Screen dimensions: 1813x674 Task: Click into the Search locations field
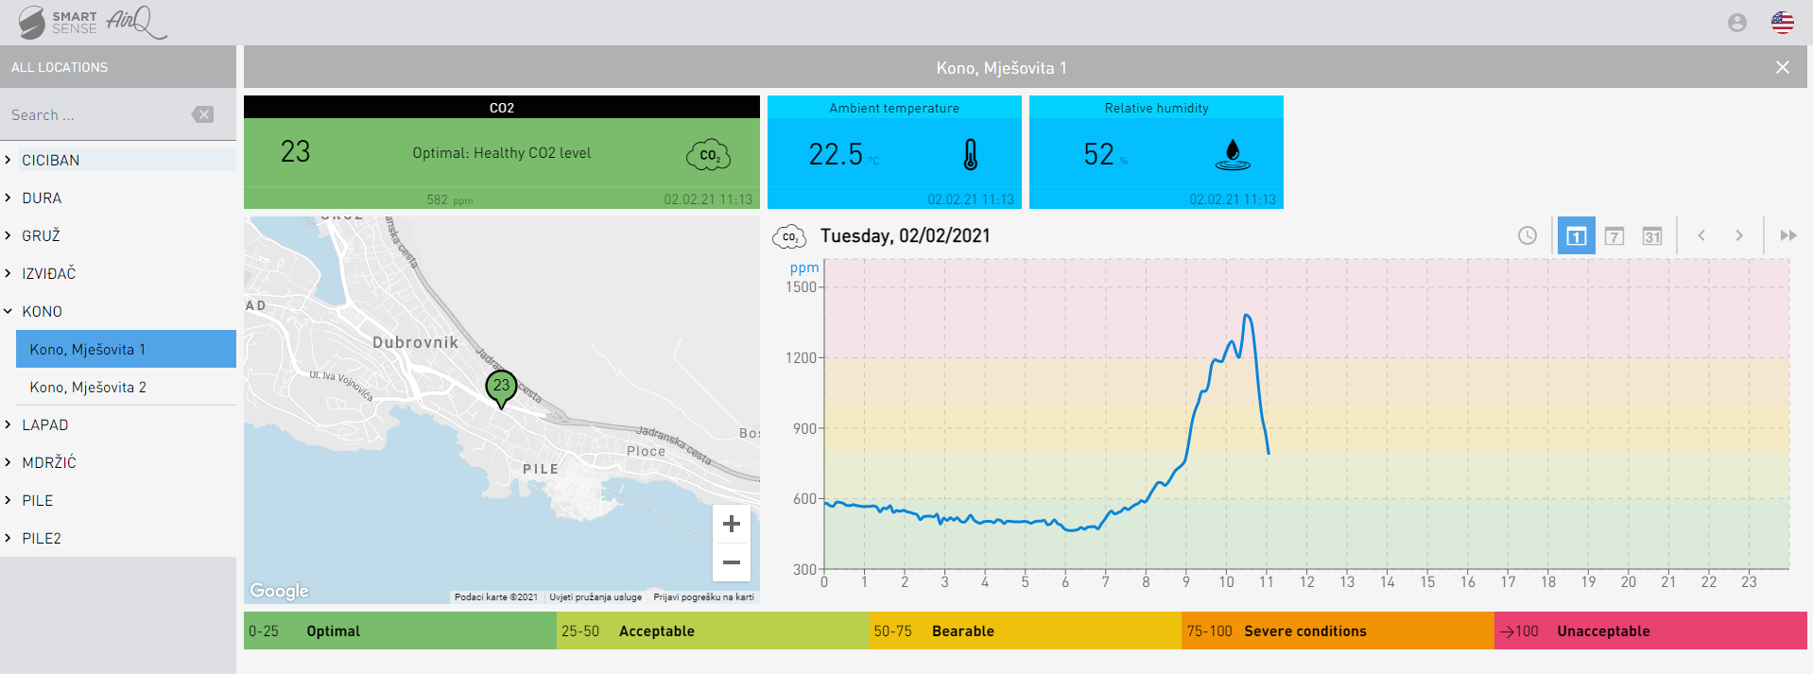coord(95,114)
